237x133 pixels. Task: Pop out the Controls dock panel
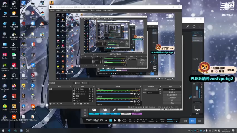[180, 87]
